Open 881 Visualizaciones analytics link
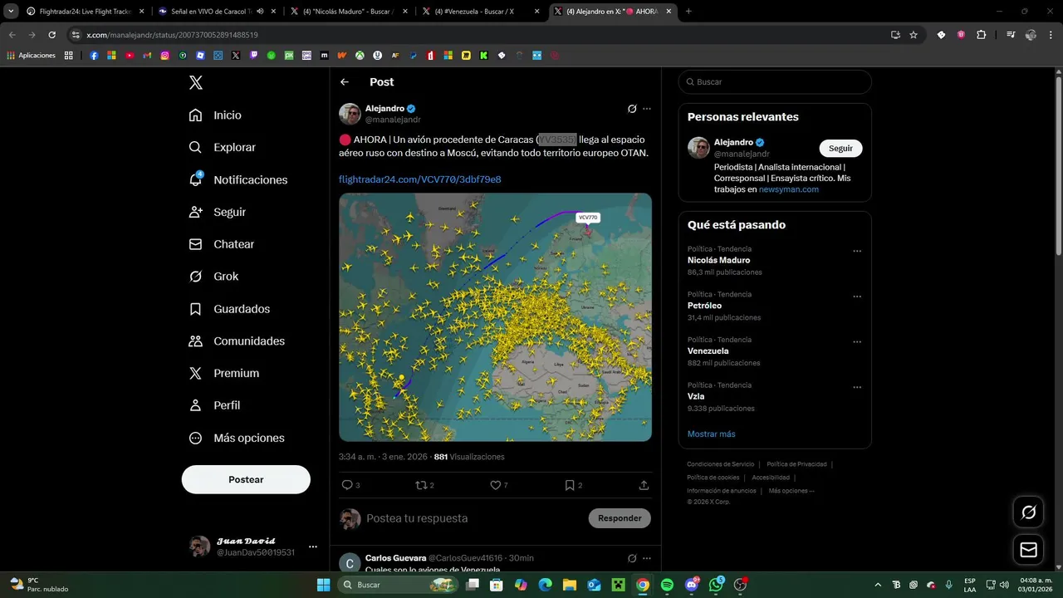Screen dimensions: 1063x598 pyautogui.click(x=469, y=457)
